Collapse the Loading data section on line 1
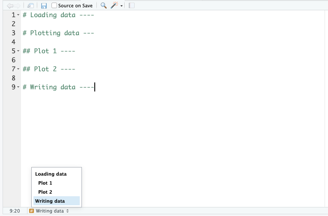This screenshot has width=328, height=216. coord(18,15)
